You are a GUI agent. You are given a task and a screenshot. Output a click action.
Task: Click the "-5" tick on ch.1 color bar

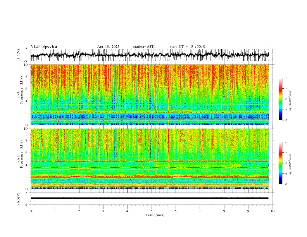tap(286, 99)
